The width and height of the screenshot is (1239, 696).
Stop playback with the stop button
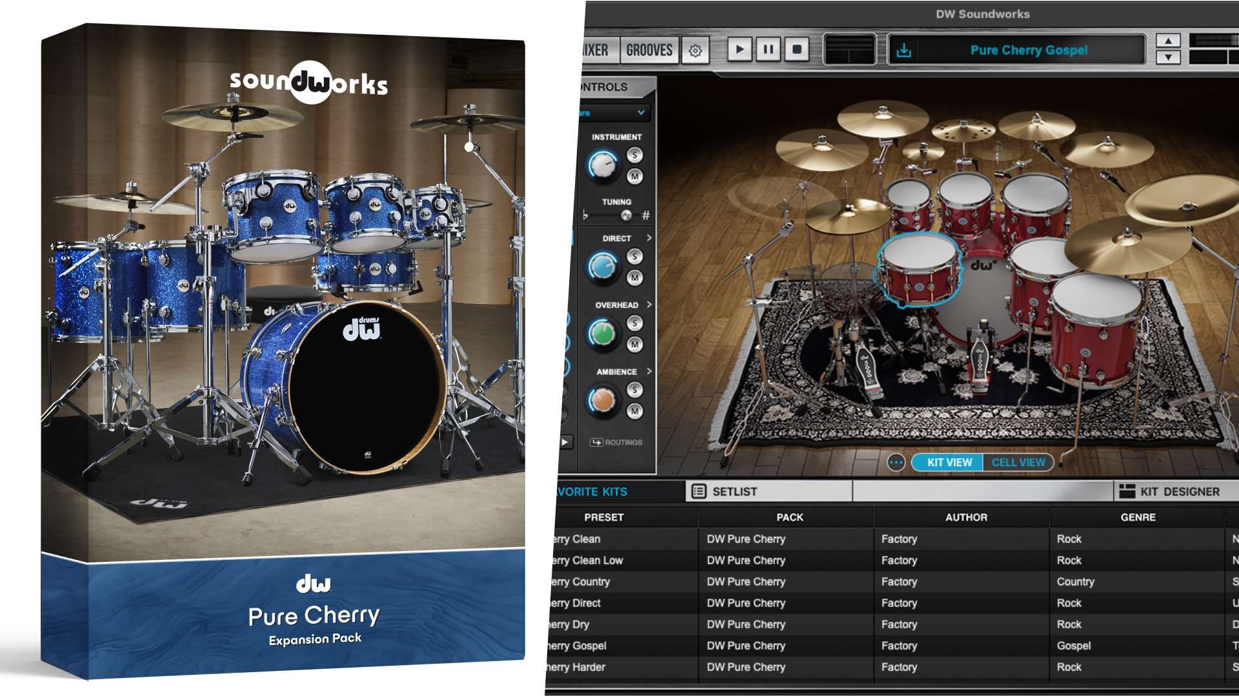pos(797,50)
